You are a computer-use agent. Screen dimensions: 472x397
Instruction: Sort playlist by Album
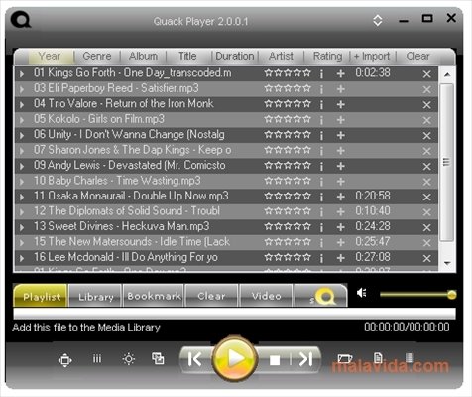coord(143,56)
